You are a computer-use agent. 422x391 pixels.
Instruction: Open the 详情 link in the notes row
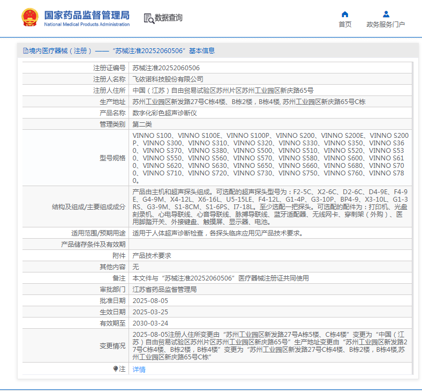[139, 369]
